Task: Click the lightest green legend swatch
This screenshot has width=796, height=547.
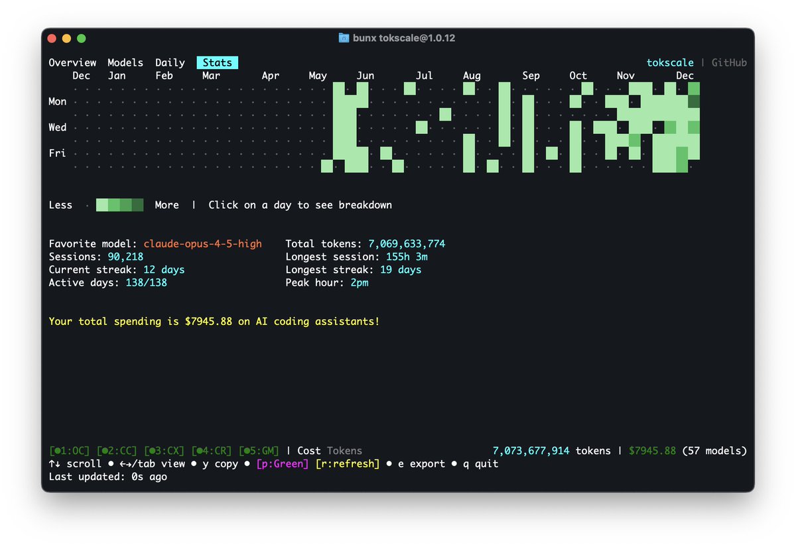Action: point(102,205)
